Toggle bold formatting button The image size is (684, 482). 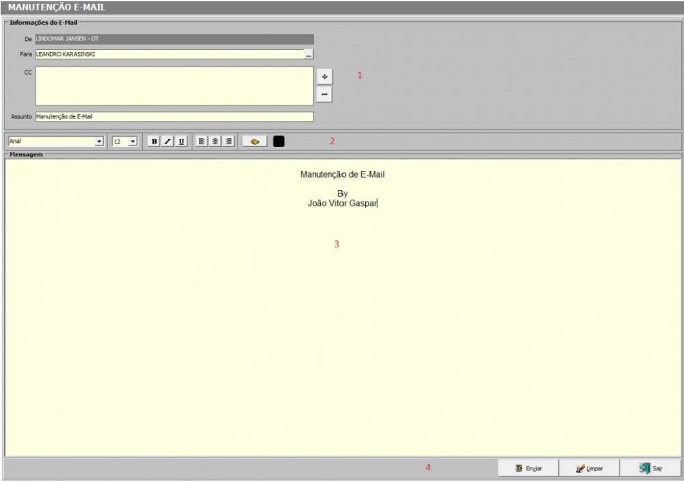(x=154, y=142)
